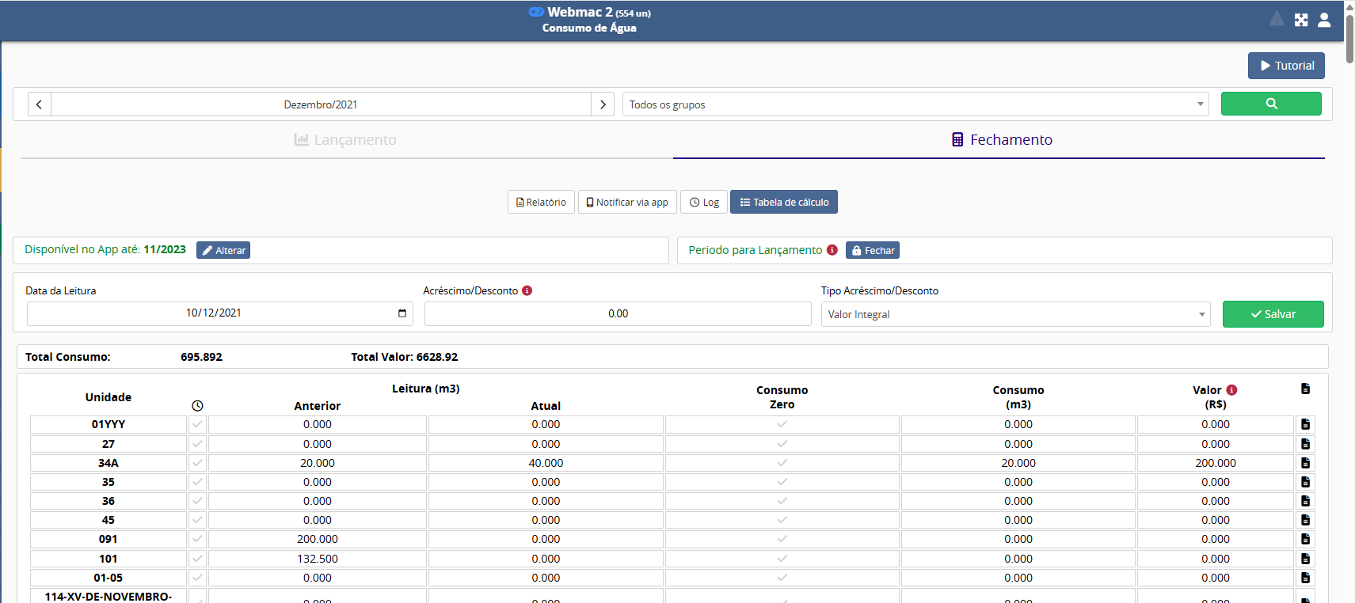Switch to the Lançamento tab
1355x603 pixels.
pos(345,140)
